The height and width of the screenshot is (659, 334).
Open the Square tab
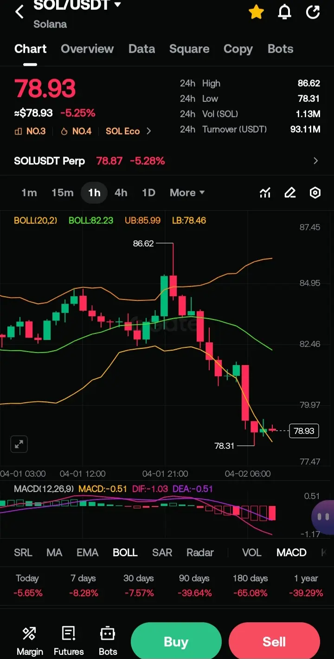(189, 49)
